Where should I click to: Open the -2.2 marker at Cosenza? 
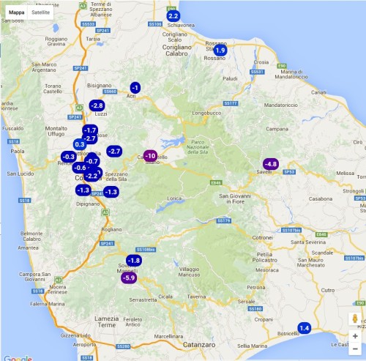tap(91, 176)
